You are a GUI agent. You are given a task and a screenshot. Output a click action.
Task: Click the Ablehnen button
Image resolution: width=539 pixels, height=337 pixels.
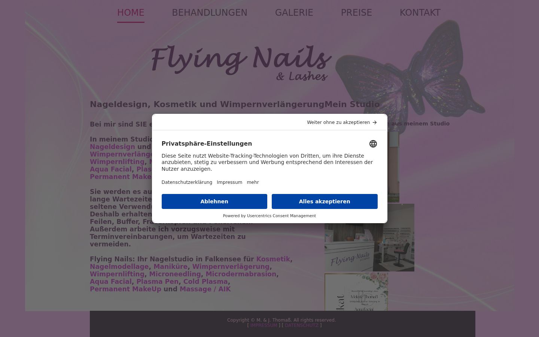click(214, 201)
